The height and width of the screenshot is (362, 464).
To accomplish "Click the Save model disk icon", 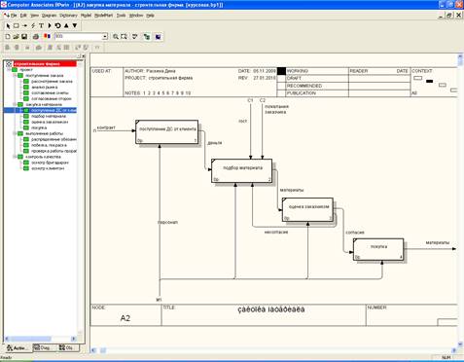I will (24, 37).
